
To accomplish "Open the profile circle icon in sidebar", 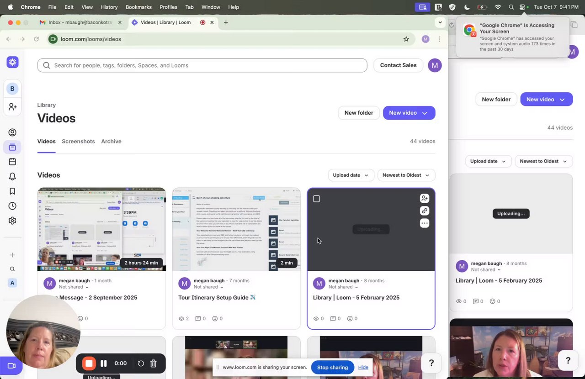I will pos(12,132).
